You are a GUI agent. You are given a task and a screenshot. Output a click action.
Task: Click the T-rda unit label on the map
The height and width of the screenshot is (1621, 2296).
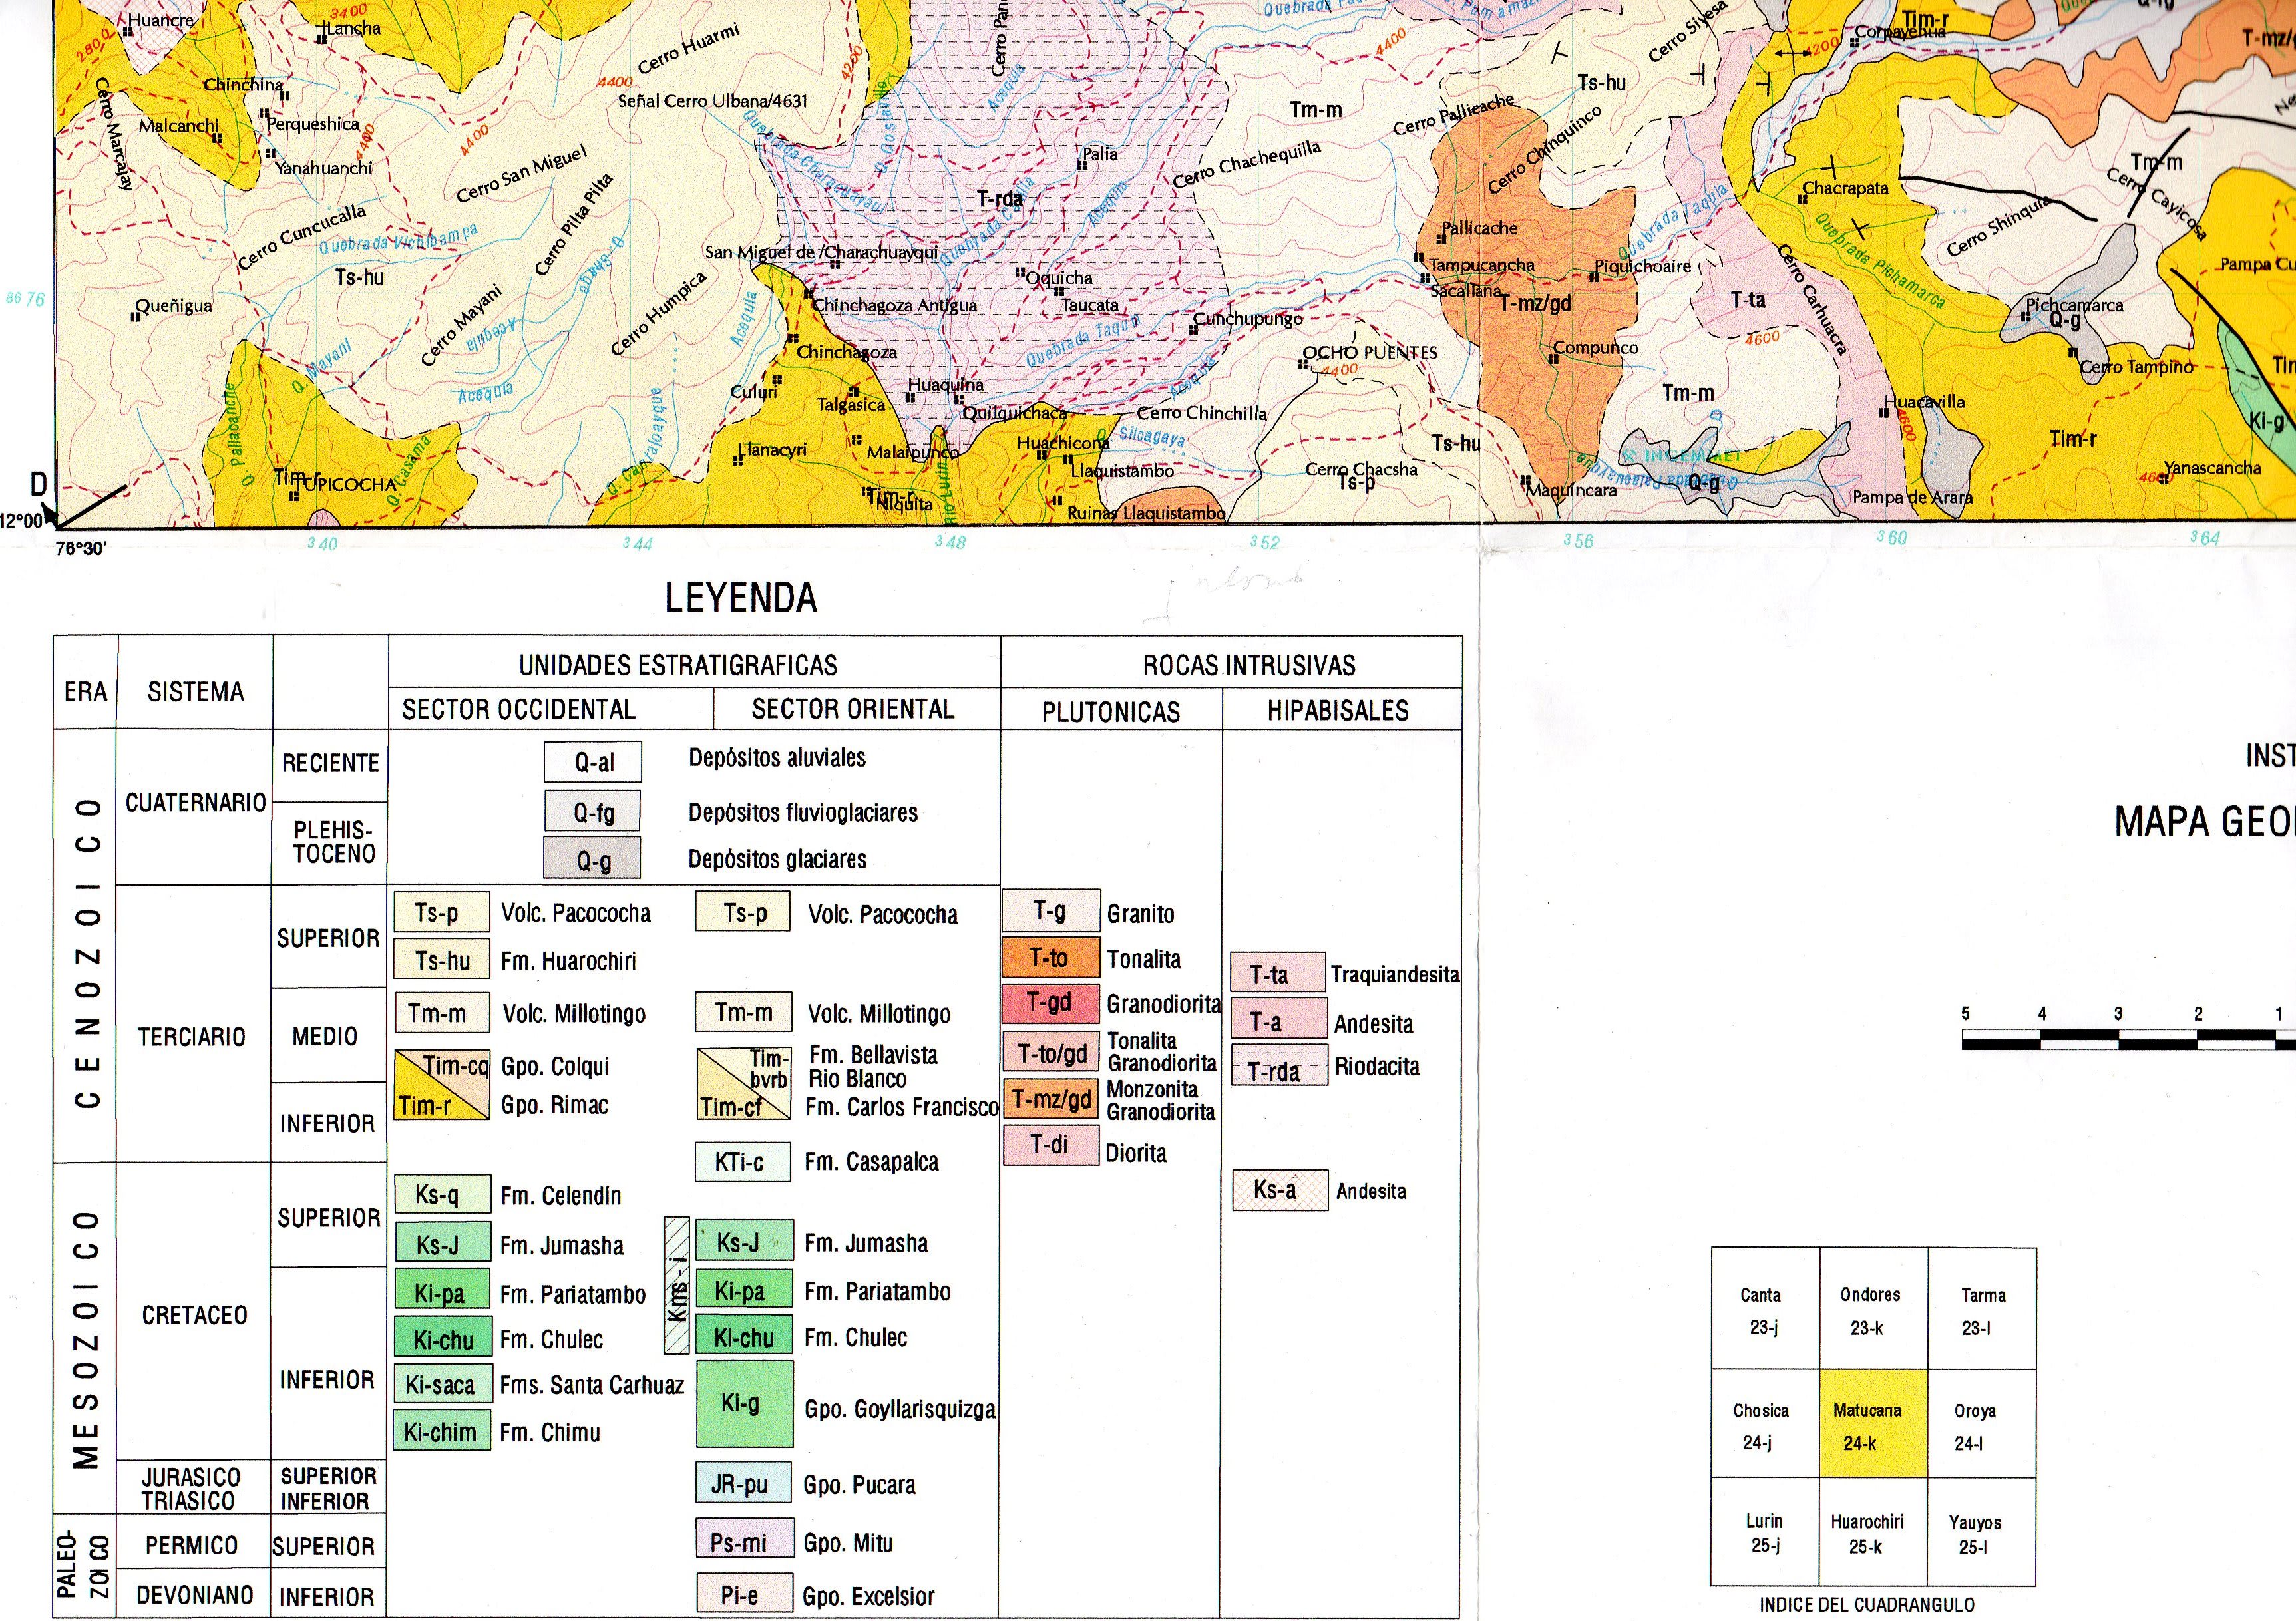tap(999, 198)
